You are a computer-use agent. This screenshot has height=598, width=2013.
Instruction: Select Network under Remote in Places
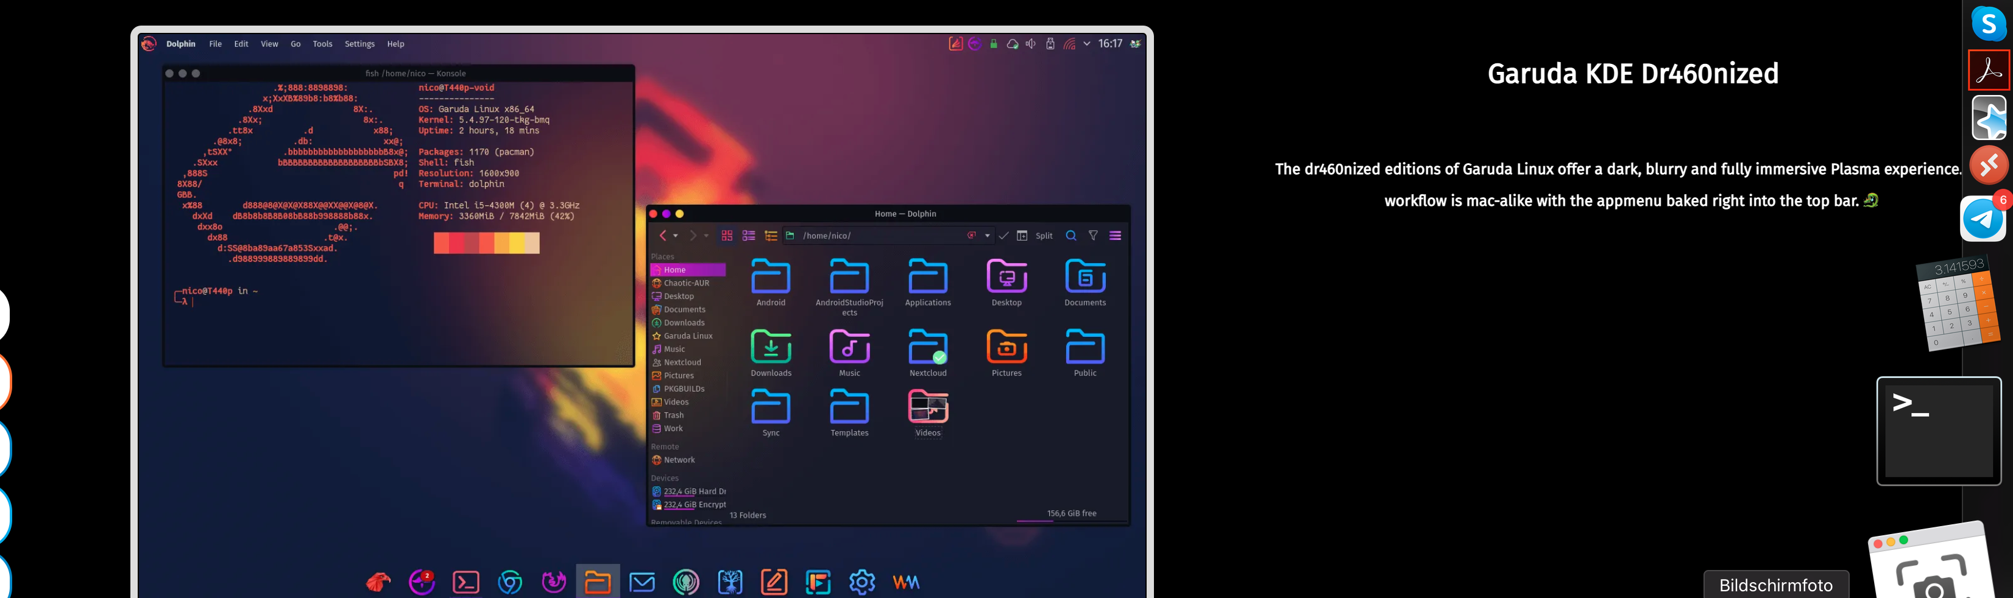click(x=688, y=460)
